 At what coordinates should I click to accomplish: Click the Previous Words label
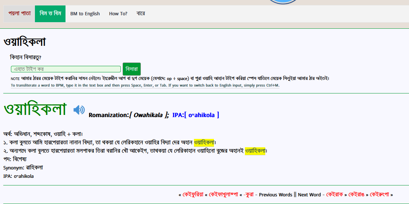tap(275, 195)
